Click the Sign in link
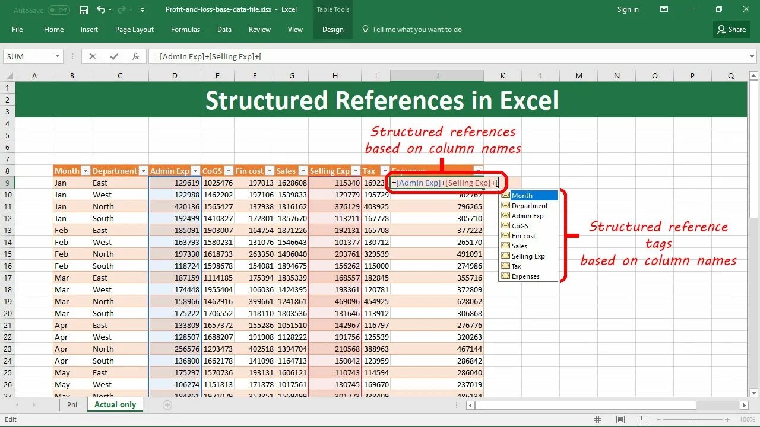 [x=628, y=9]
